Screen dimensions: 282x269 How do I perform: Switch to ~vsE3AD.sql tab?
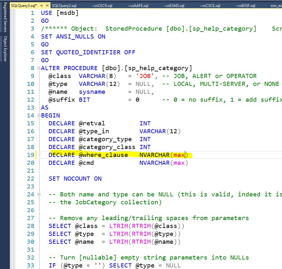coord(174,6)
